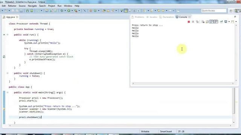
Task: Click the Quick Access search field
Action: pyautogui.click(x=214, y=10)
